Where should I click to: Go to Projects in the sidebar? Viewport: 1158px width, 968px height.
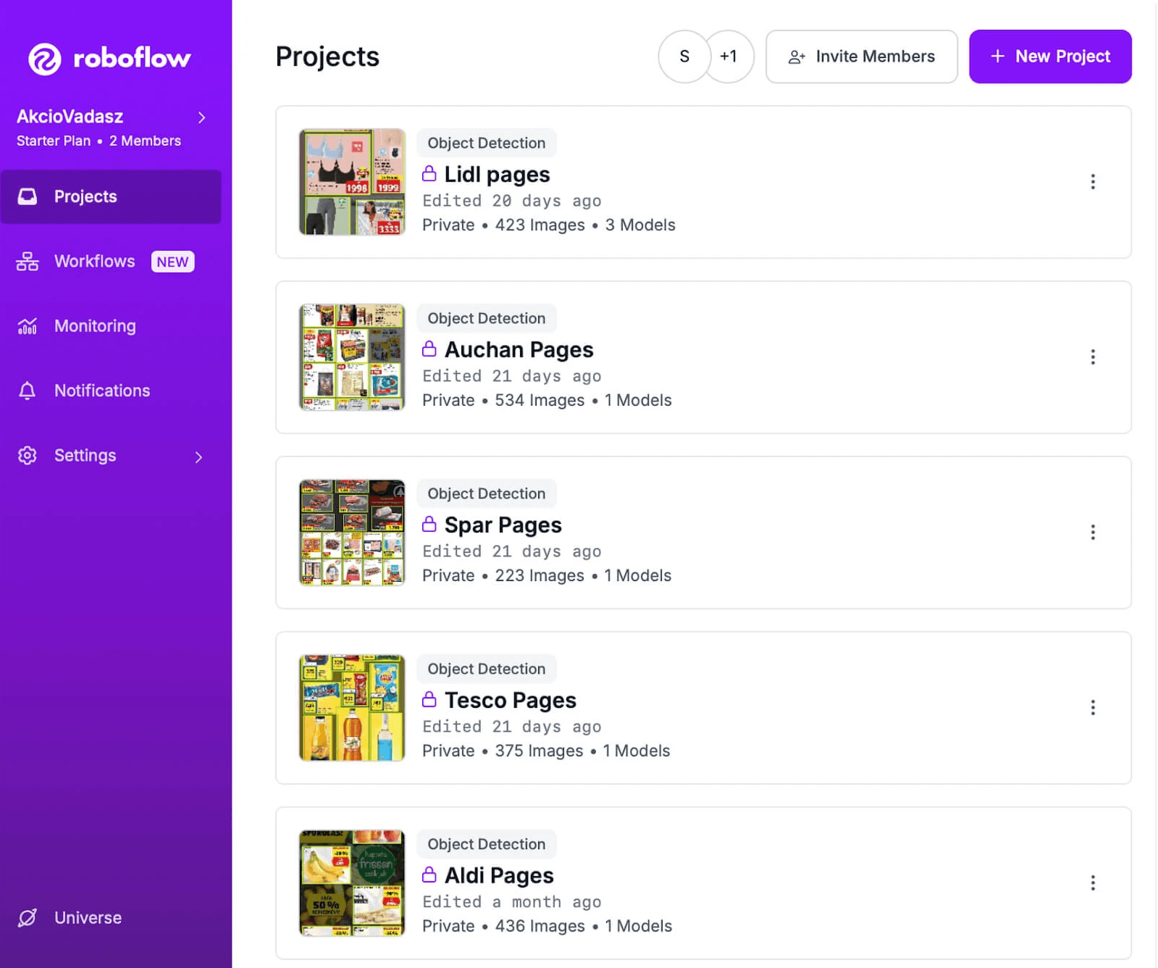(111, 196)
